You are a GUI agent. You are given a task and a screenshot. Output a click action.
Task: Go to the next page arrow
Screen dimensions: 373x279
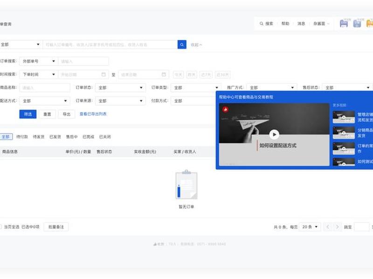tap(337, 227)
